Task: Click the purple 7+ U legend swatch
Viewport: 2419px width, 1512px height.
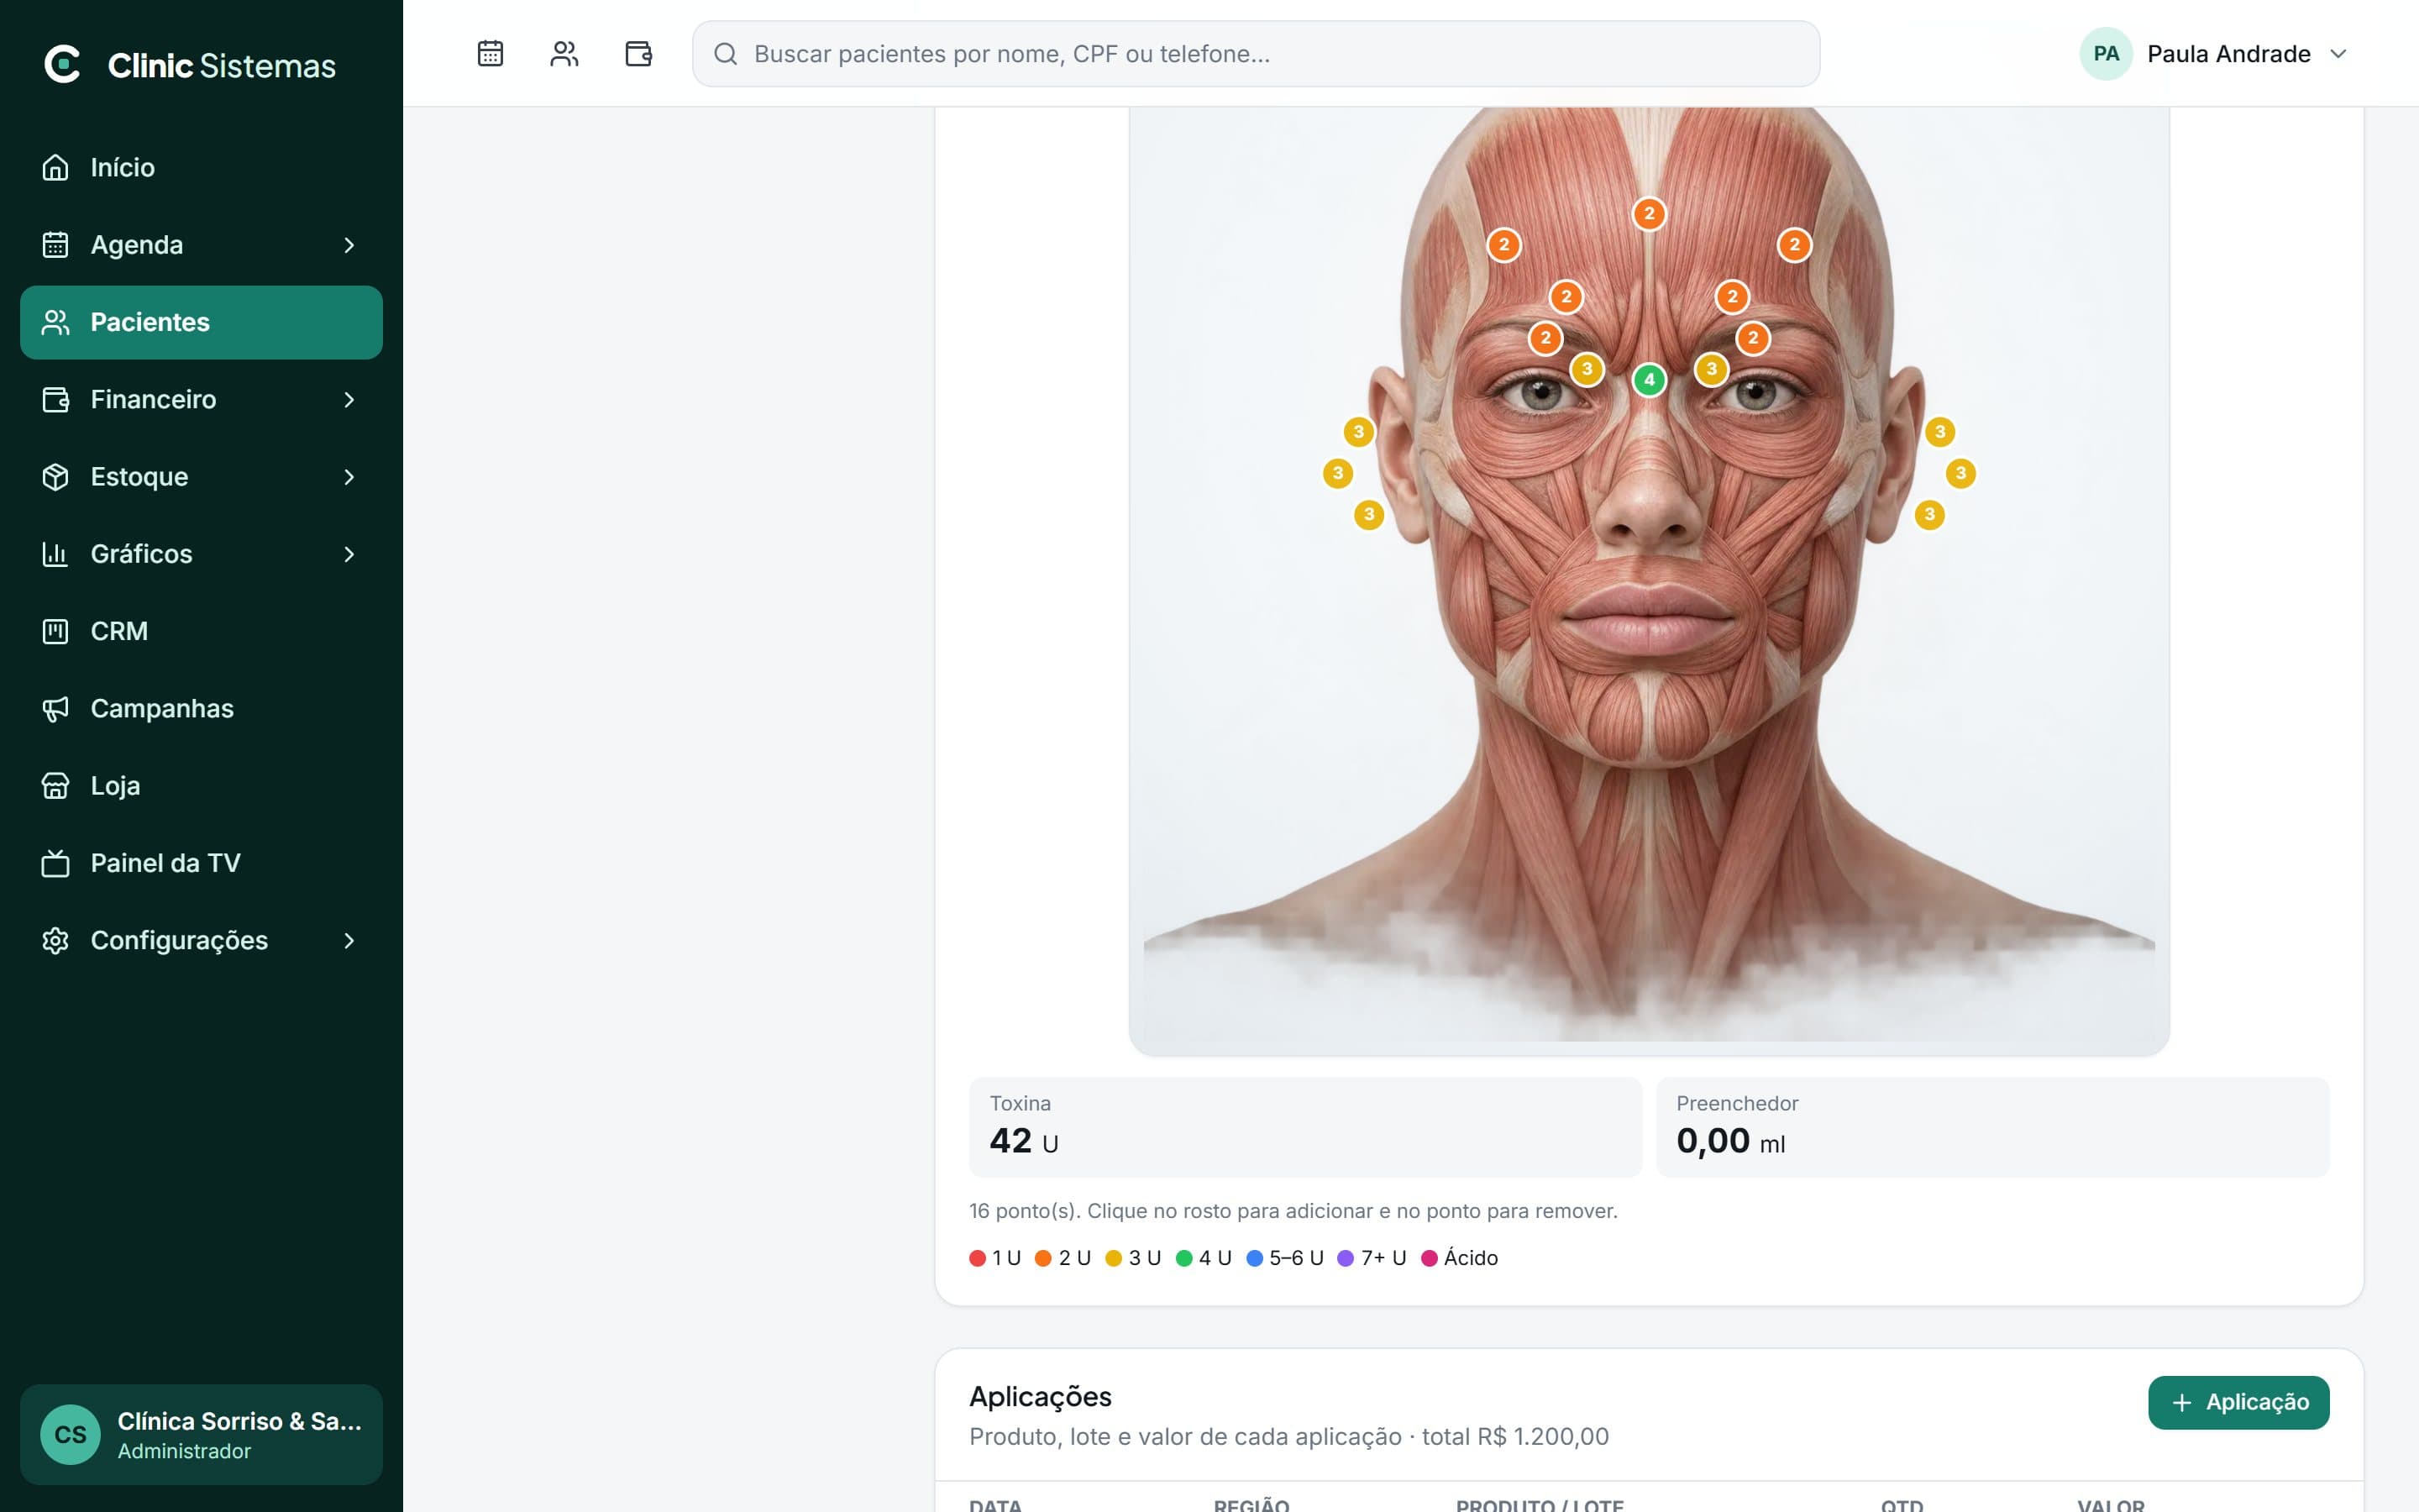Action: [1346, 1258]
